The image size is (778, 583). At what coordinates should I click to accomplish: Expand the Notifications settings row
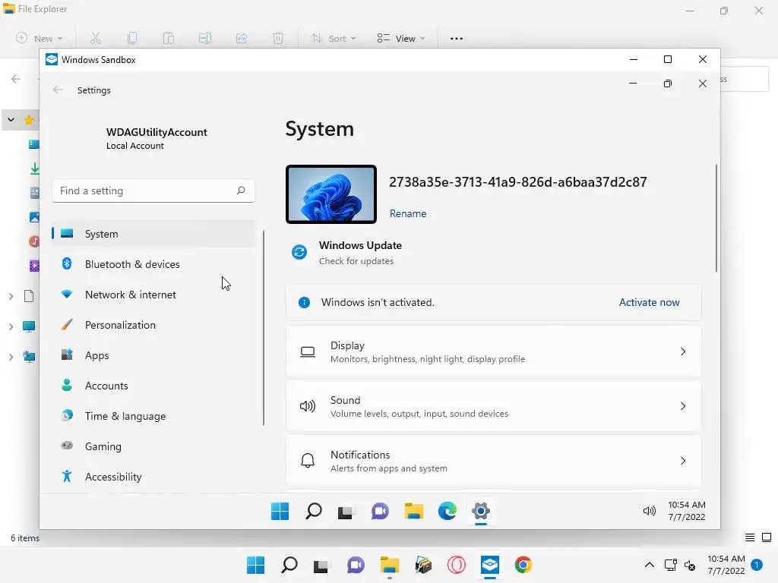[x=494, y=461]
